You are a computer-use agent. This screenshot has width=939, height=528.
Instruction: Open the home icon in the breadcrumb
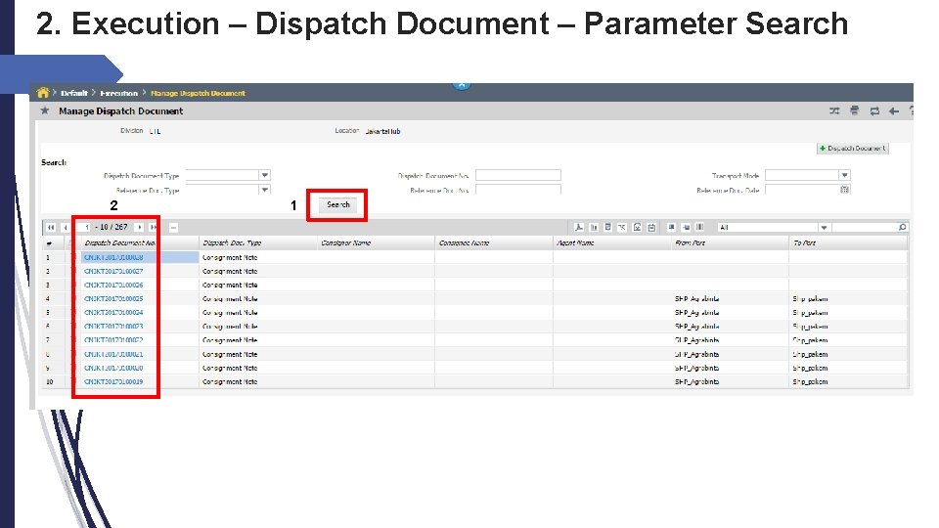[42, 92]
